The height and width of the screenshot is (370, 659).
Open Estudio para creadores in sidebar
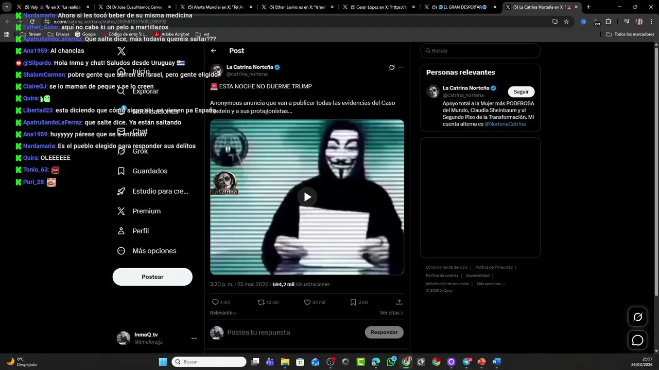[x=153, y=191]
